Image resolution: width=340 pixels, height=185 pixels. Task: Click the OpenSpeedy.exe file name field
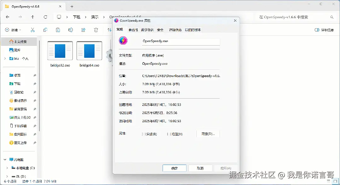click(181, 41)
